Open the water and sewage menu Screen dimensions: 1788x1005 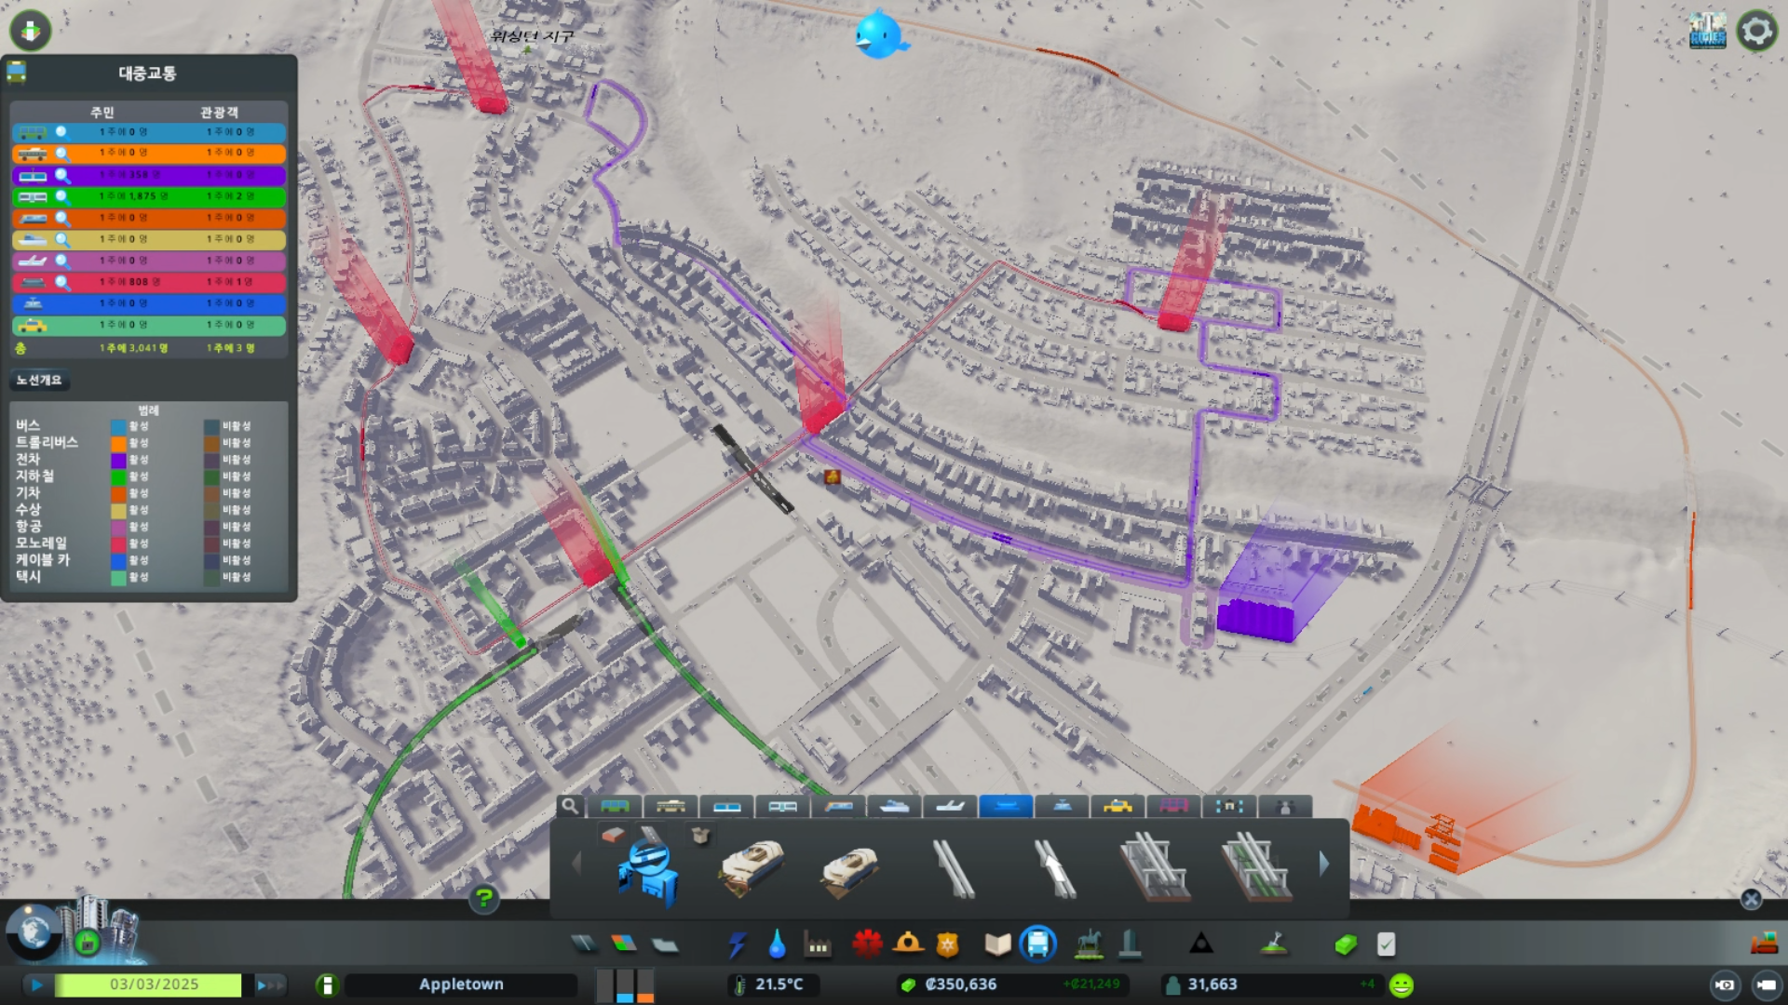click(x=777, y=945)
